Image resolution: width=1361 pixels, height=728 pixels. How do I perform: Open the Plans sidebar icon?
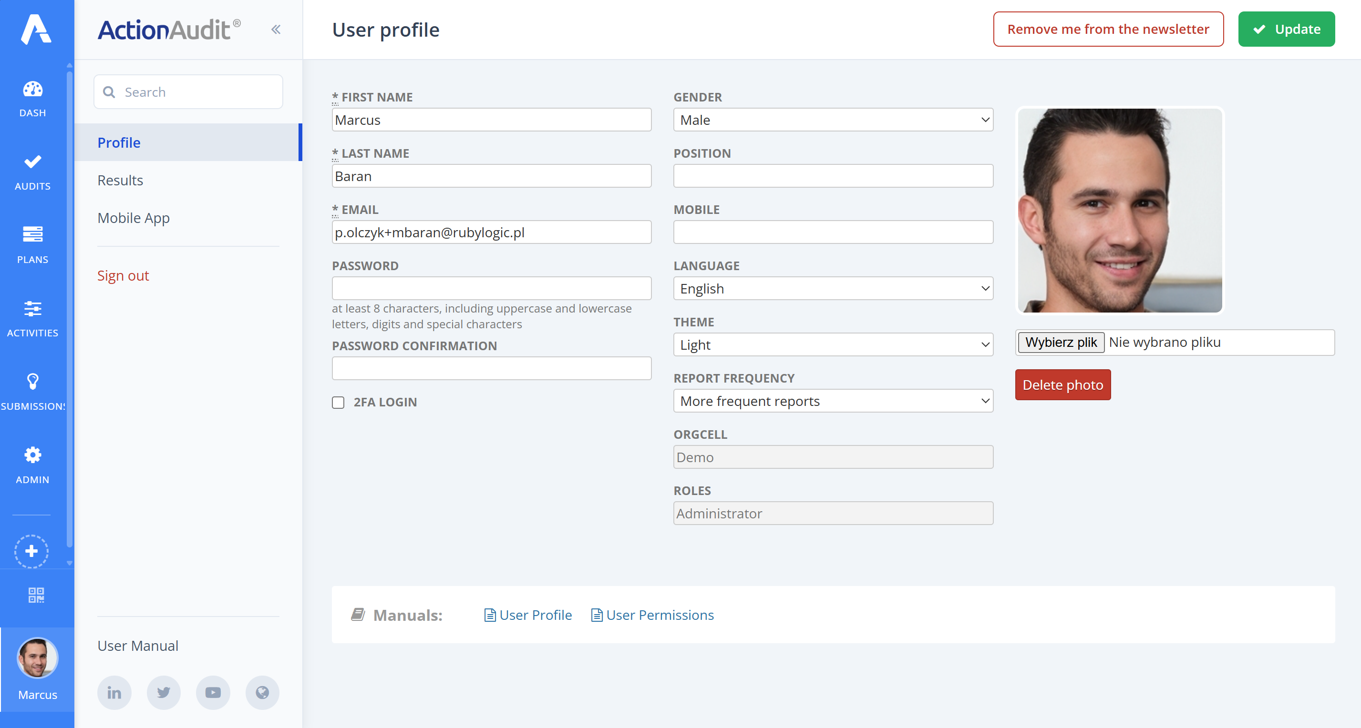[33, 234]
